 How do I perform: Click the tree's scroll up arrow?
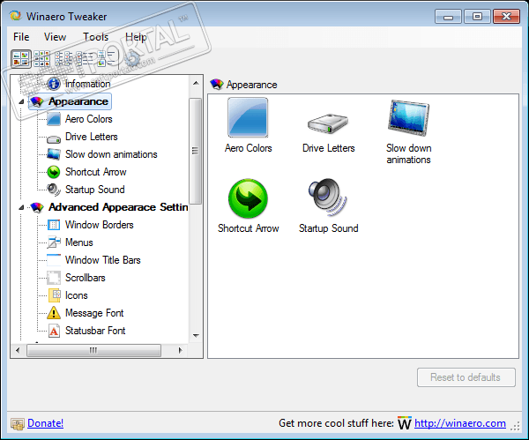click(196, 83)
